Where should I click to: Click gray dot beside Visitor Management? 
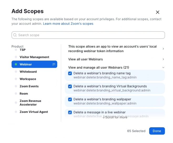click(x=16, y=57)
